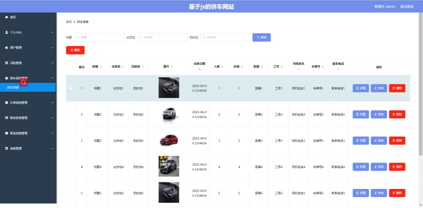Click the 订单信息管理 sidebar icon
423x208 pixels.
(7, 103)
